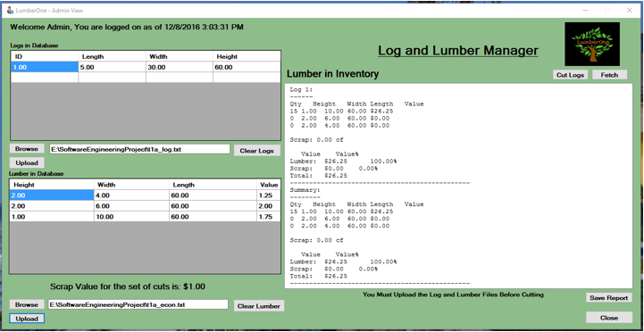
Task: Click the ID column header in Logs table
Action: click(x=45, y=56)
